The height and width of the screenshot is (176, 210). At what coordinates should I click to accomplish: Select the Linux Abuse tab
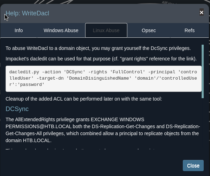tap(106, 30)
